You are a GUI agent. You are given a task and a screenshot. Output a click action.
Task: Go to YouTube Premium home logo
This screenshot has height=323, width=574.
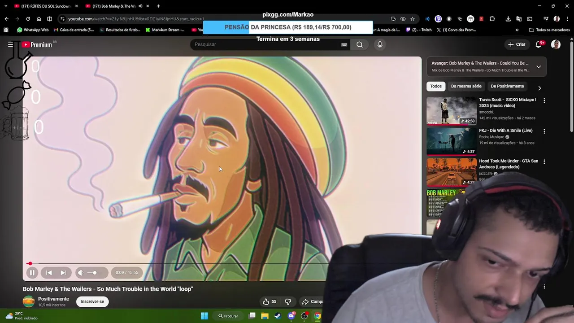(38, 44)
